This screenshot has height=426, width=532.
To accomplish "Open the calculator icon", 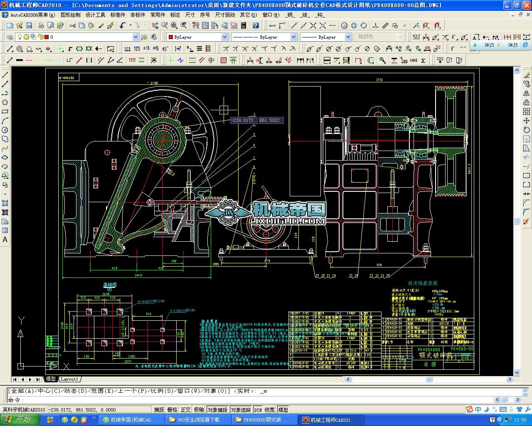I will [244, 26].
